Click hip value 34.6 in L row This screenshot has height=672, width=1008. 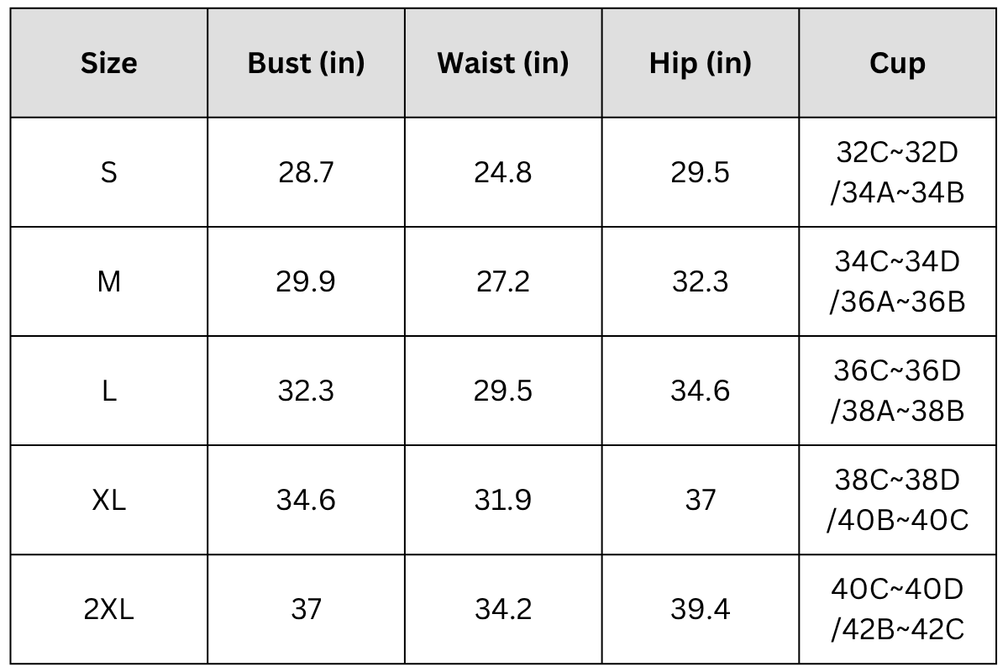(701, 391)
